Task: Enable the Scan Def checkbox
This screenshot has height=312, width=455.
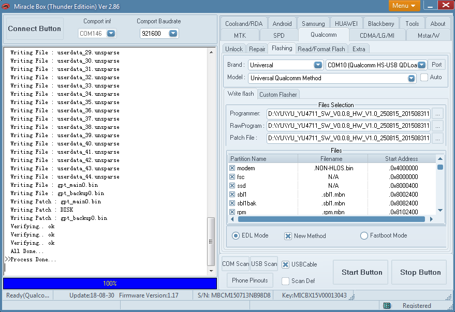Action: point(286,281)
